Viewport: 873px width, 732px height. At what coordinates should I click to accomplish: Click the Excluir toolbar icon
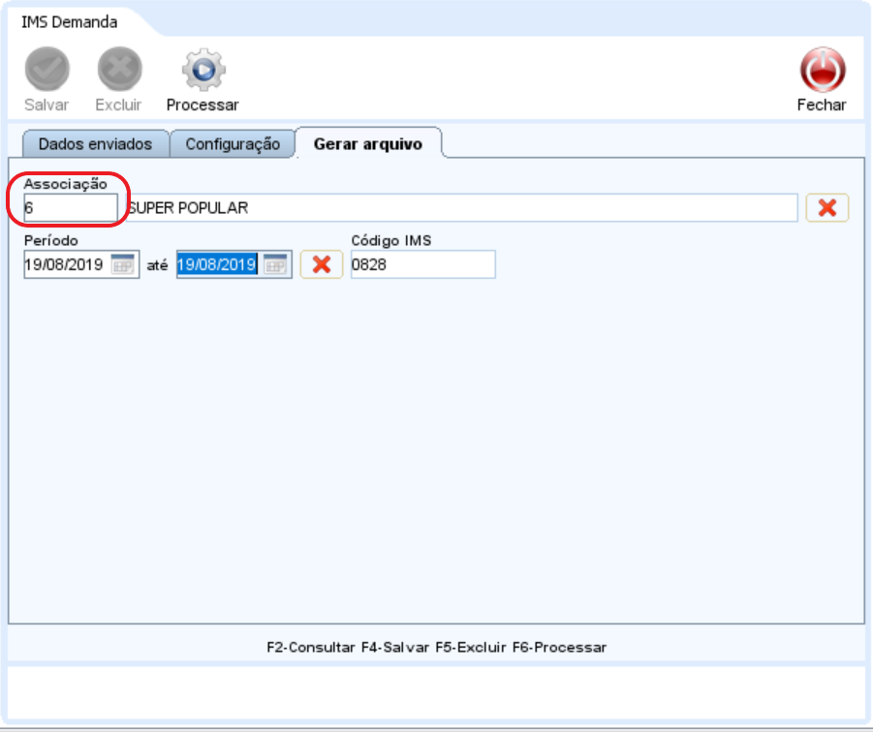119,70
